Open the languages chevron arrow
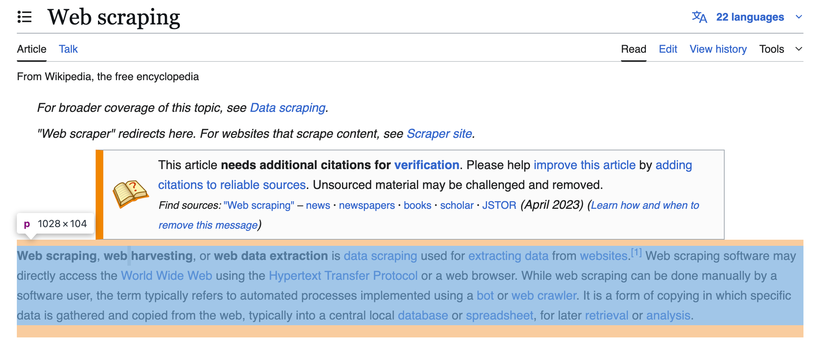 [x=799, y=17]
